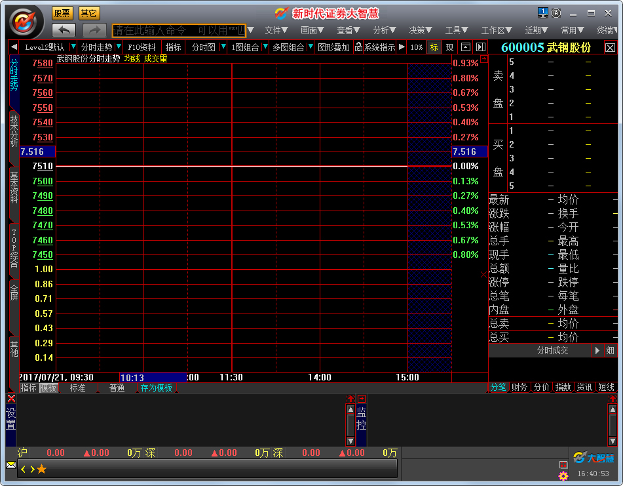Toggle the 标 button in toolbar
This screenshot has height=486, width=623.
(x=434, y=47)
